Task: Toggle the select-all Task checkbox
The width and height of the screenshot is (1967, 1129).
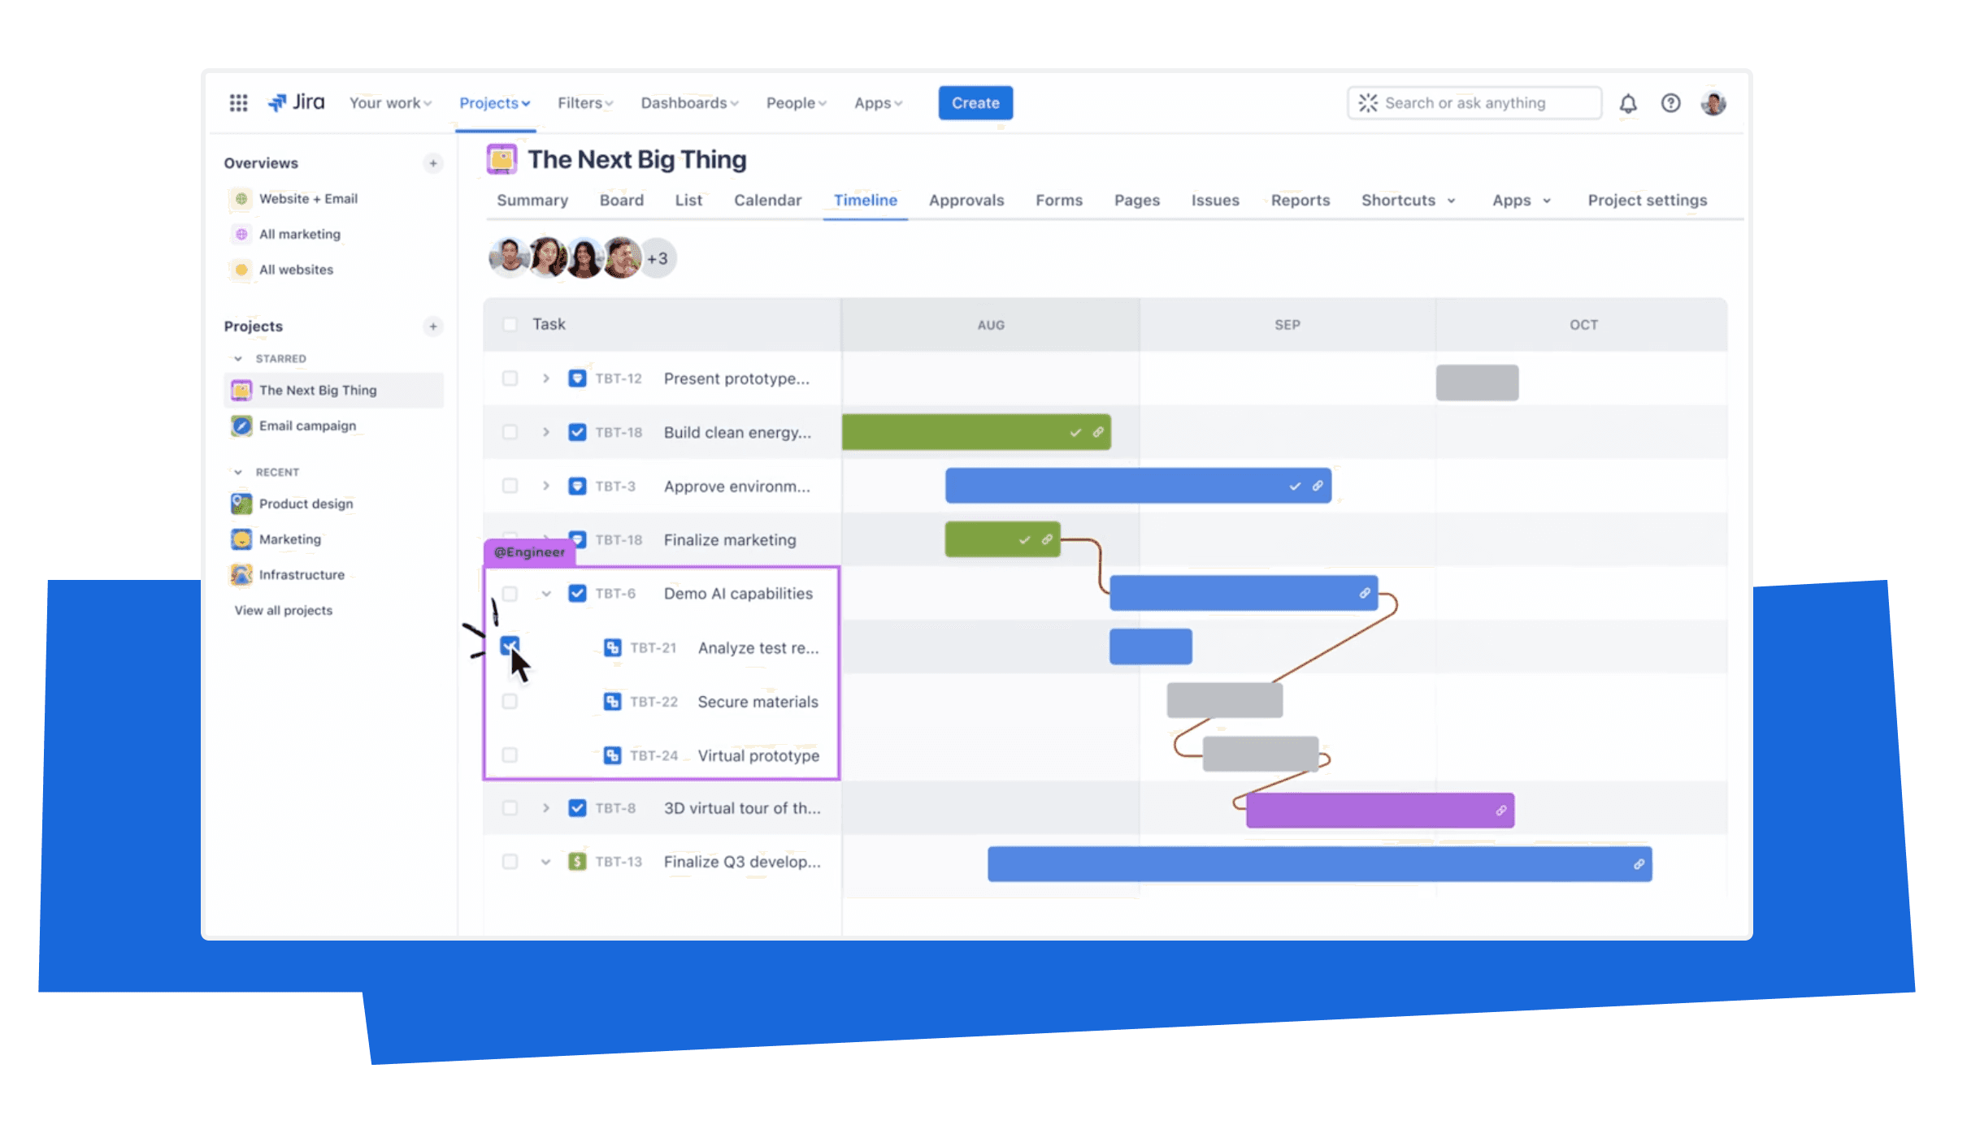Action: (510, 324)
